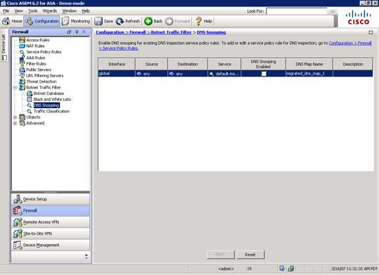Click the Home toolbar icon
The height and width of the screenshot is (275, 379).
point(6,21)
